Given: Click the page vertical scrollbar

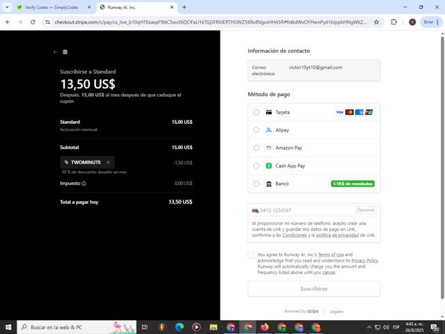Looking at the screenshot, I should pyautogui.click(x=442, y=168).
